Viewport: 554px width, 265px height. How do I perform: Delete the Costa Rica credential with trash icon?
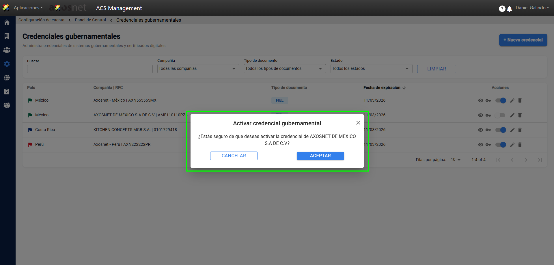tap(520, 130)
